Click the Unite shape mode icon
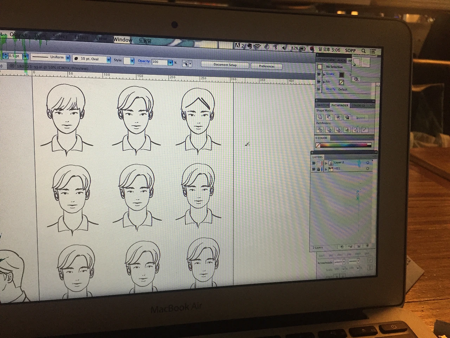 (320, 117)
